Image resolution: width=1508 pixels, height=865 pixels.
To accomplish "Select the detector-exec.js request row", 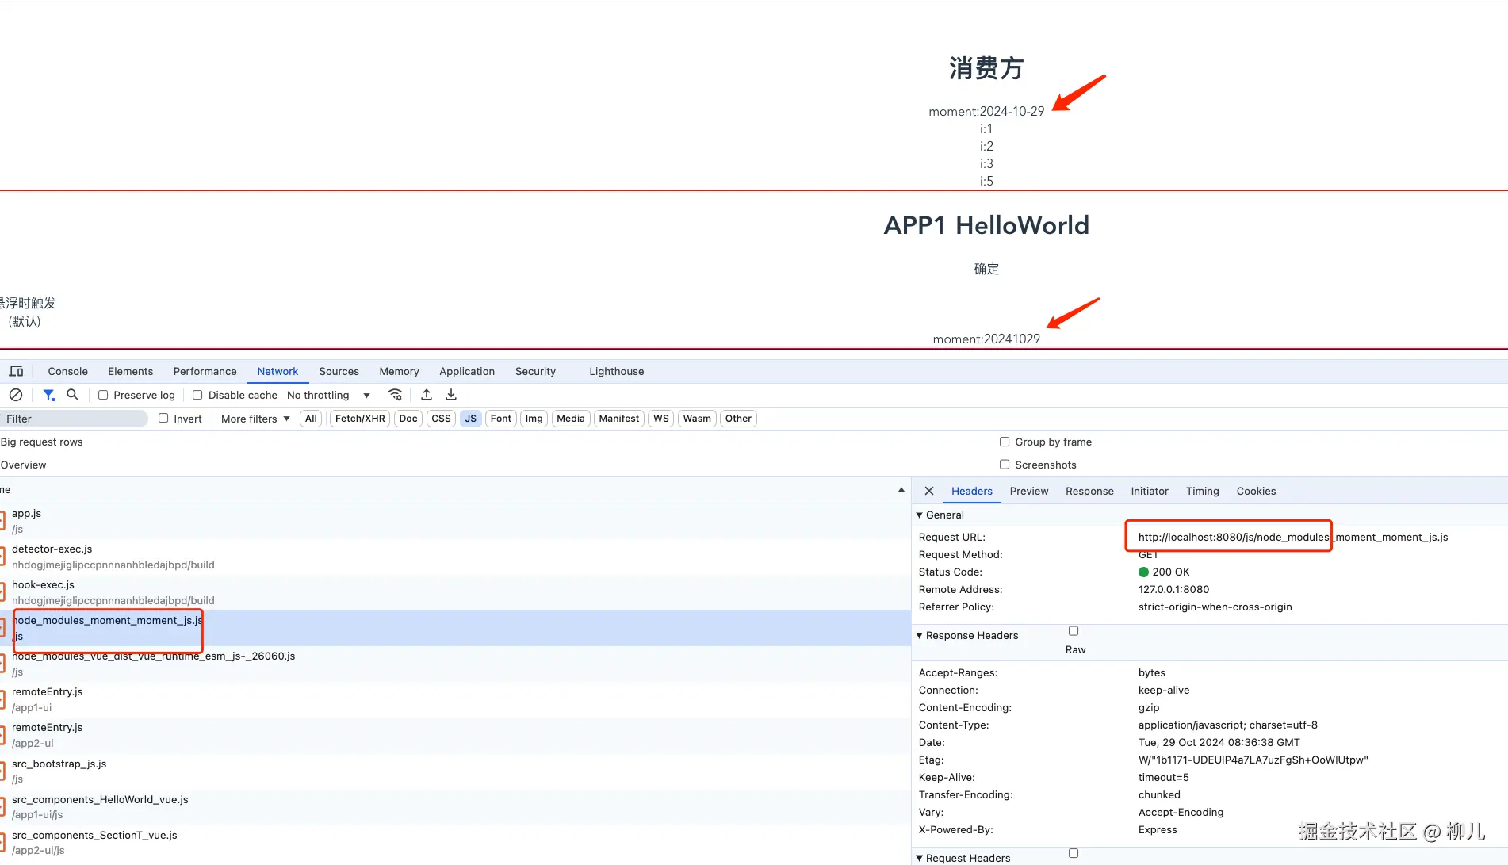I will 455,557.
